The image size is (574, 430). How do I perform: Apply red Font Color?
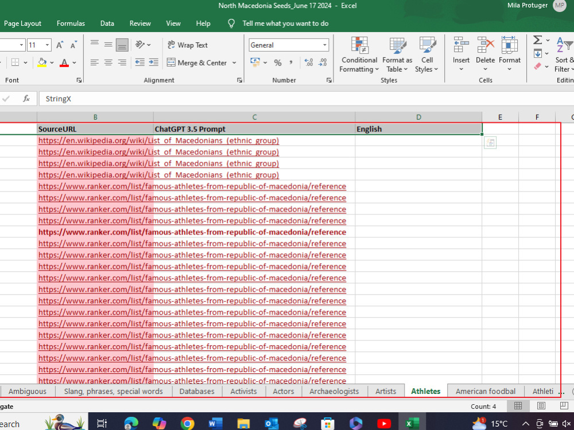pos(64,62)
